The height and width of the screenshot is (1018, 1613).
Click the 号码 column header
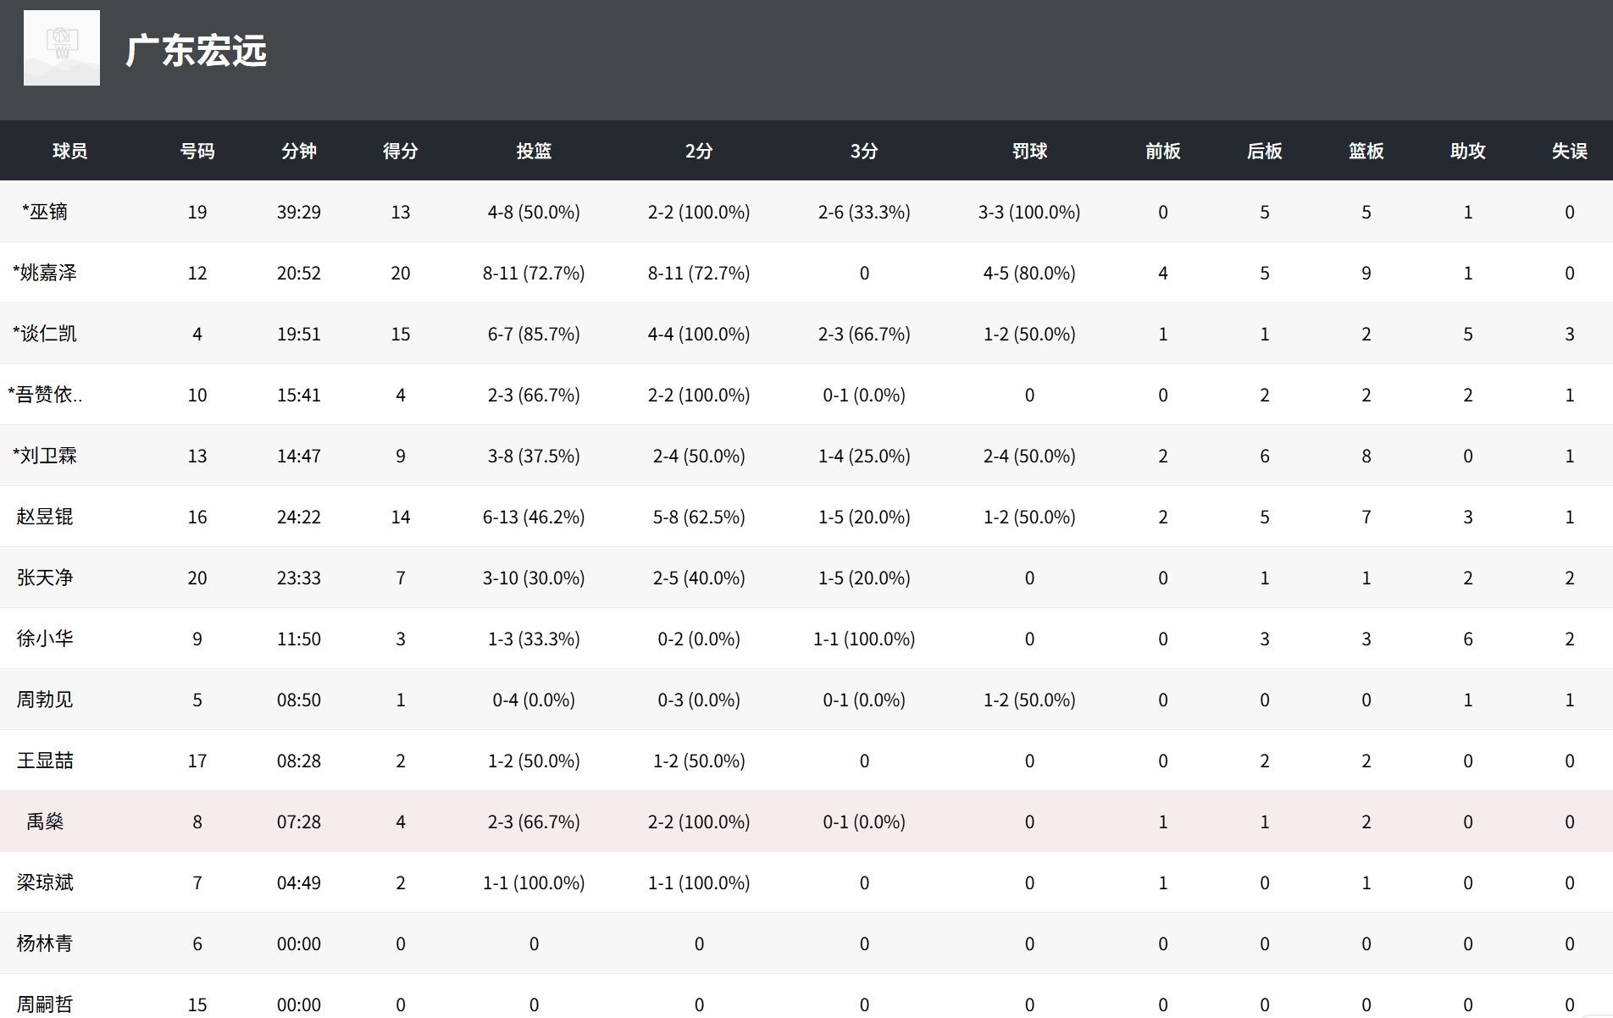[197, 151]
